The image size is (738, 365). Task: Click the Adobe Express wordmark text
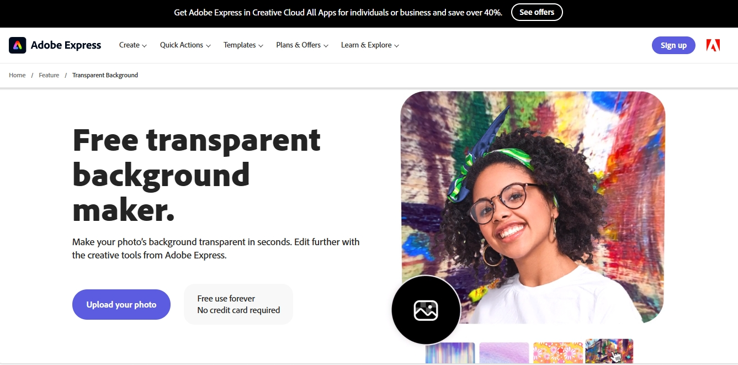(66, 45)
